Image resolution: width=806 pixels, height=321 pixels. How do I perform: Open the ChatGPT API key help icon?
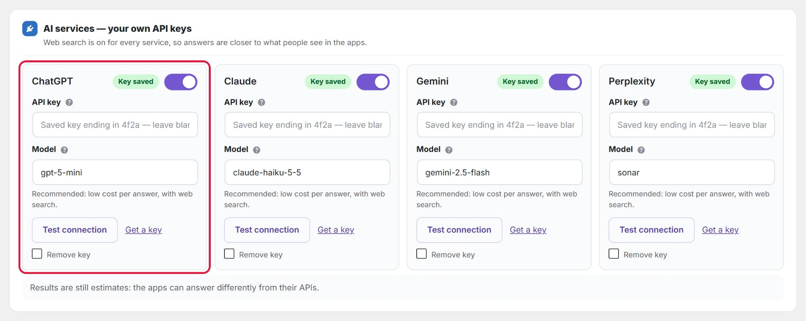point(69,102)
